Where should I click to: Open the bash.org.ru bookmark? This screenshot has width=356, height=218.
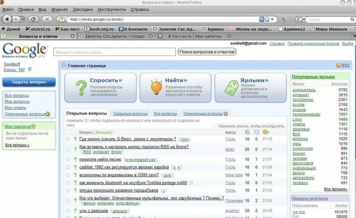click(x=99, y=29)
